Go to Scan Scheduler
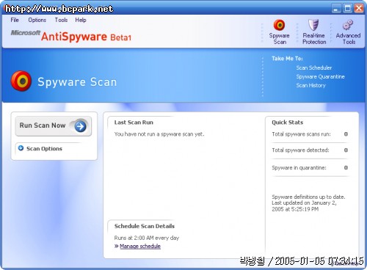 [x=314, y=67]
